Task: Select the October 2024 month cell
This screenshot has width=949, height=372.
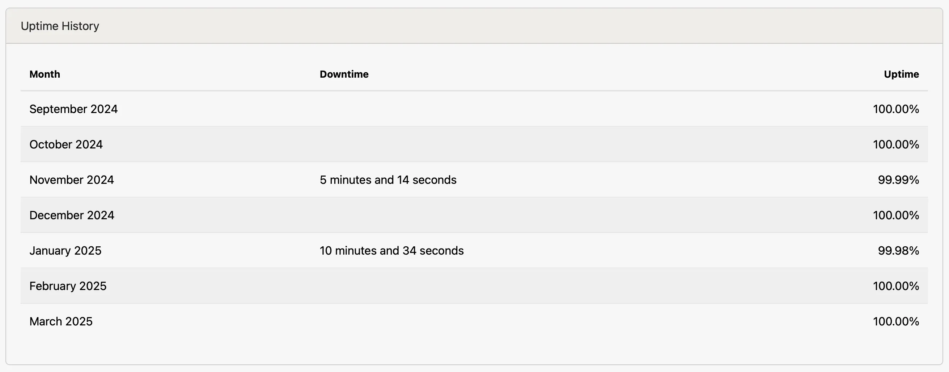Action: click(x=66, y=144)
